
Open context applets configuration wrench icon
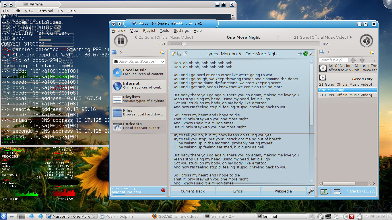click(x=311, y=191)
